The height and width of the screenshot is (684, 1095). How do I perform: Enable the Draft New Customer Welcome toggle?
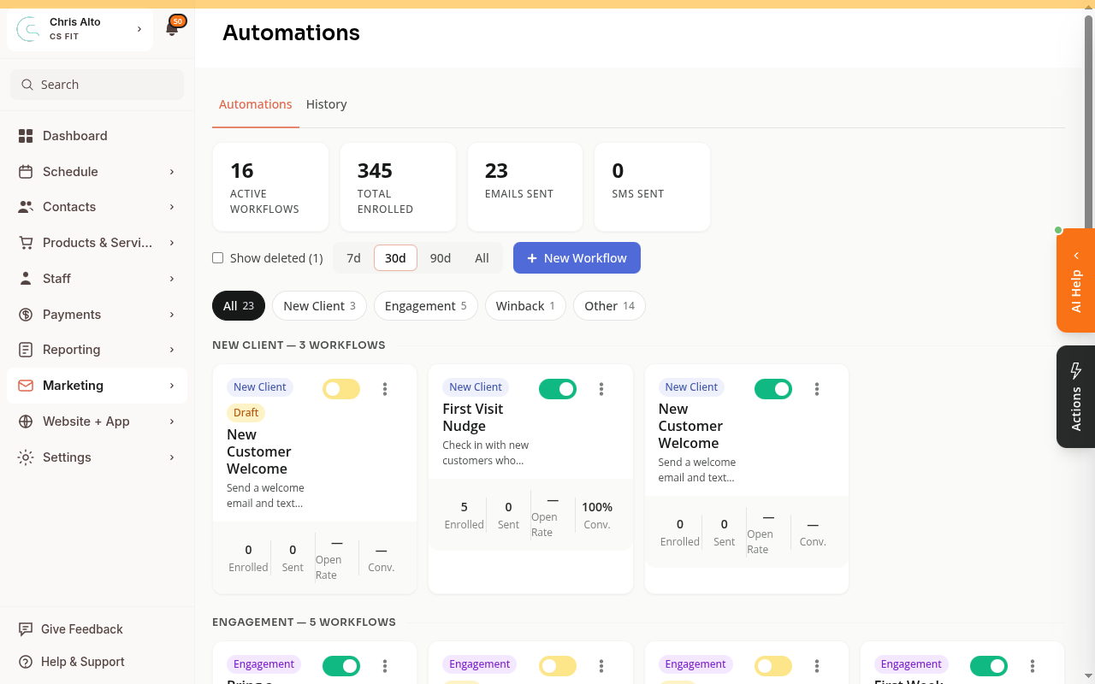point(341,389)
